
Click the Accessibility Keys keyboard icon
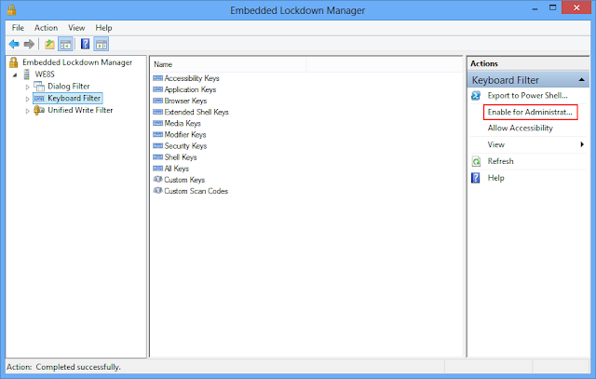coord(157,78)
